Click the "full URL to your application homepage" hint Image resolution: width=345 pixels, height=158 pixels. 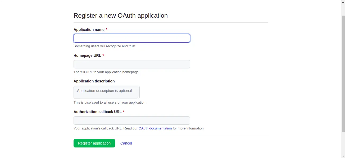[106, 72]
